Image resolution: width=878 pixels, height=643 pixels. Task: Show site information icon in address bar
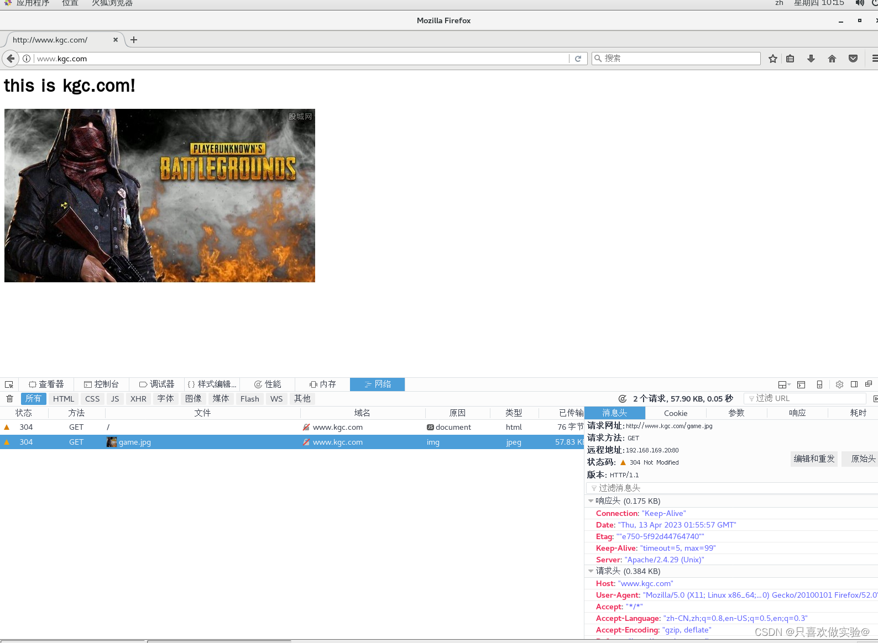click(x=27, y=59)
